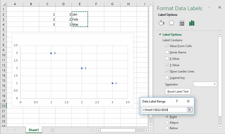Screen dimensions: 225x134
Task: Select column G header
Action: coord(112,4)
